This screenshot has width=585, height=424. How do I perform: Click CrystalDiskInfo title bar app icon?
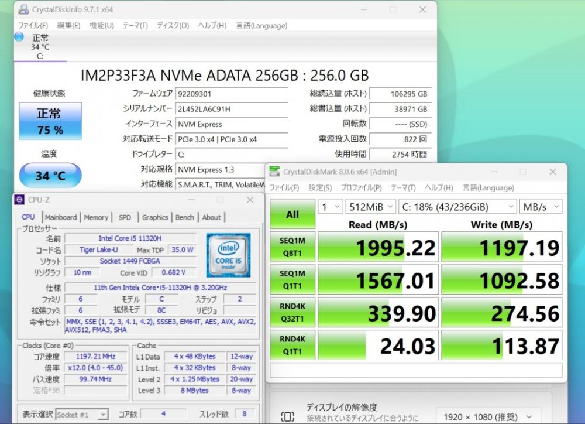click(x=23, y=9)
